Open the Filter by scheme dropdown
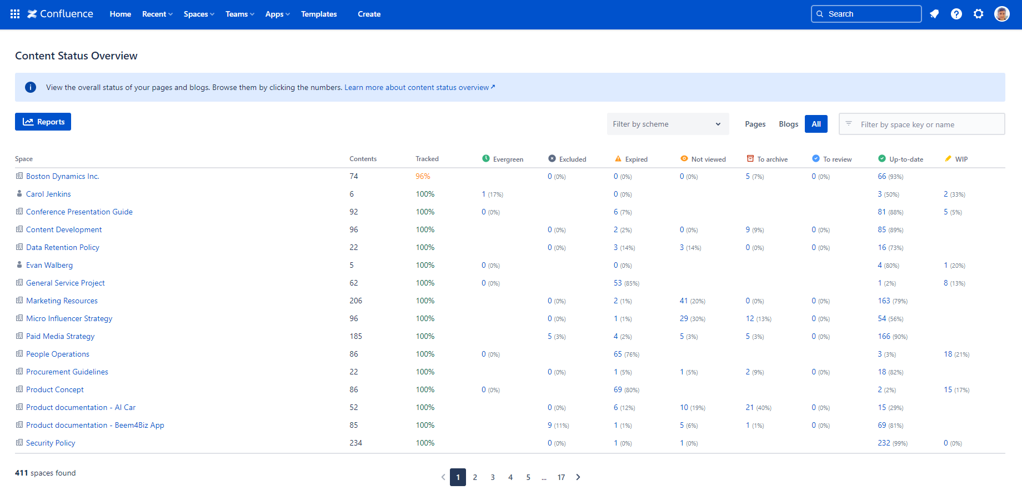 click(x=668, y=124)
